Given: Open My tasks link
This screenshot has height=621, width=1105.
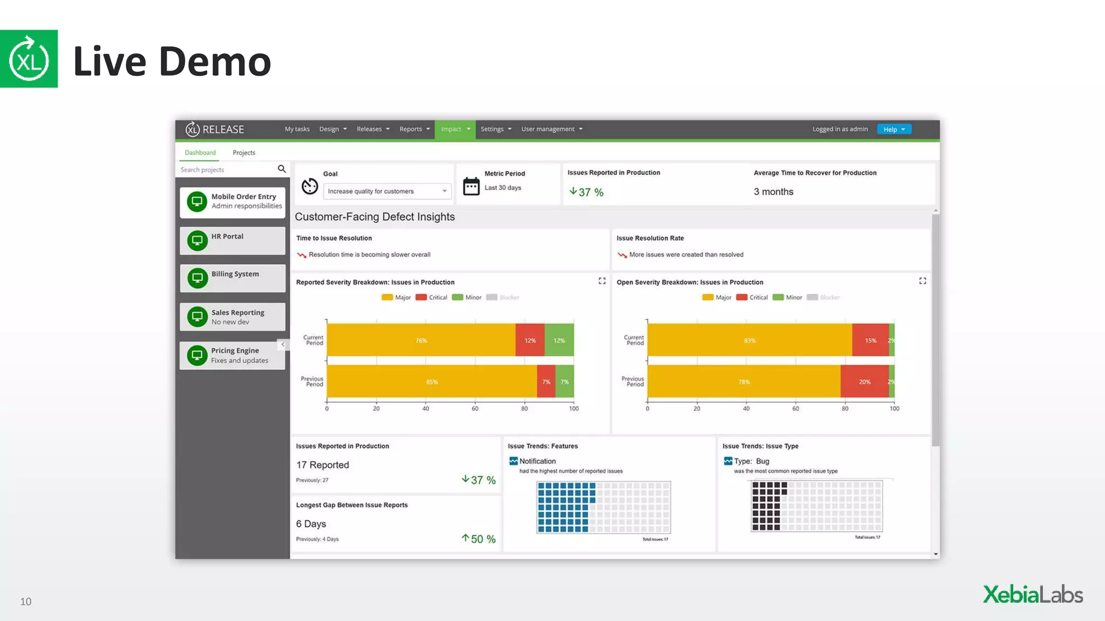Looking at the screenshot, I should pyautogui.click(x=297, y=129).
